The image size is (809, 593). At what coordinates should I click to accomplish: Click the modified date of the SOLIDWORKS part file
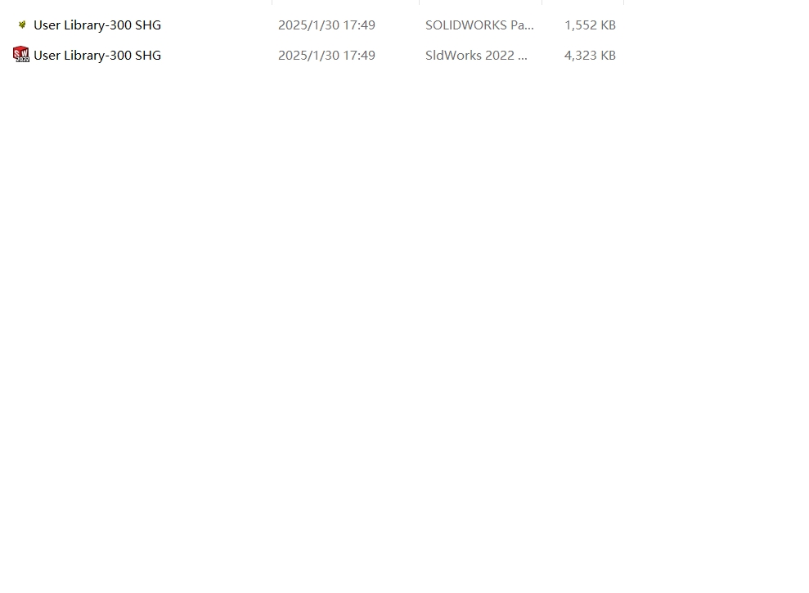326,25
